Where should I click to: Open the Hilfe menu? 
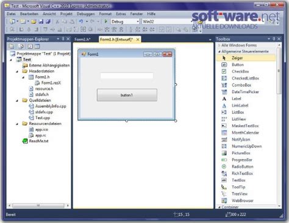(151, 14)
